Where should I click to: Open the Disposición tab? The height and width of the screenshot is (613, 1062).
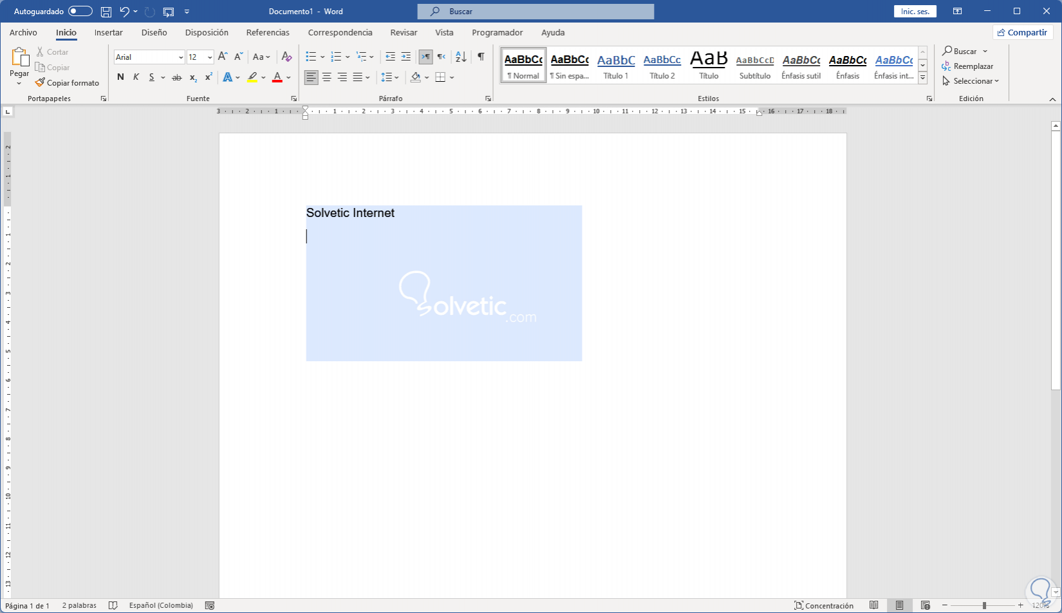pos(207,32)
